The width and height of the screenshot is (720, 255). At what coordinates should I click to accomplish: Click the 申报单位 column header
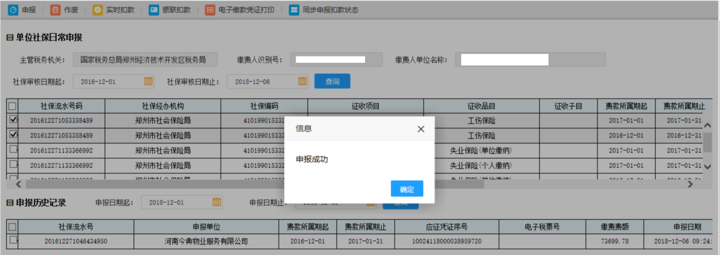pos(207,227)
